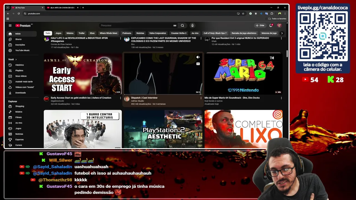Image resolution: width=356 pixels, height=200 pixels.
Task: Click the page vertical scrollbar thumb
Action: click(x=287, y=54)
